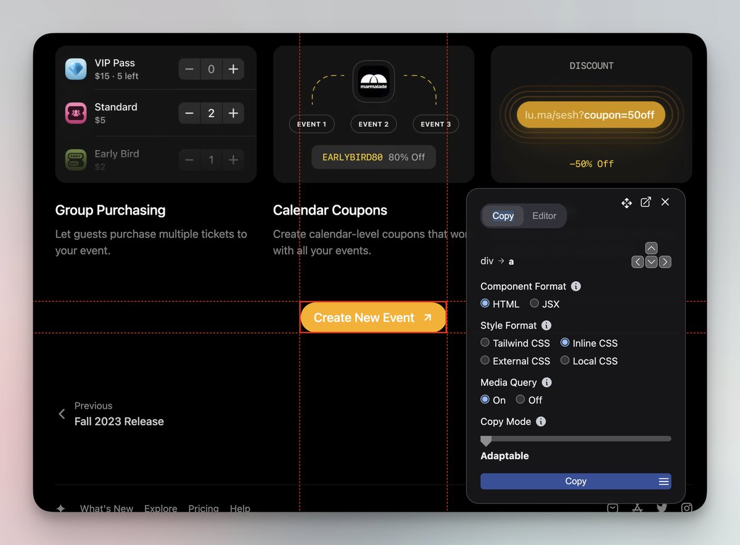Choose External CSS style format
This screenshot has width=740, height=545.
(485, 360)
